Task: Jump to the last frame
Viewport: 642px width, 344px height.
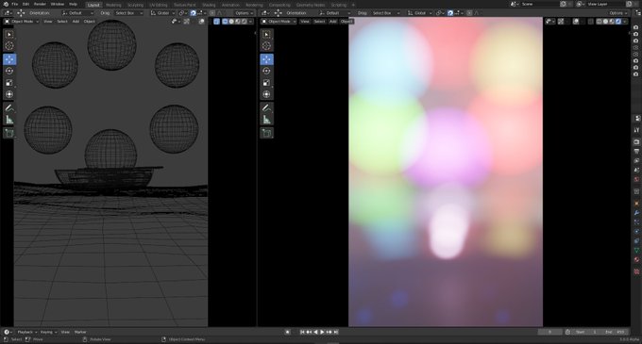Action: [336, 332]
